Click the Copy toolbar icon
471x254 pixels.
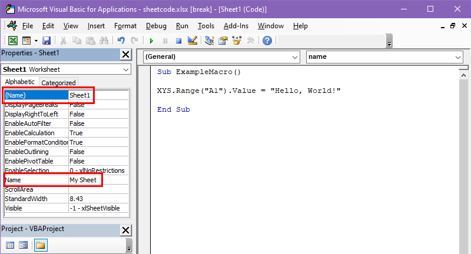[x=77, y=41]
